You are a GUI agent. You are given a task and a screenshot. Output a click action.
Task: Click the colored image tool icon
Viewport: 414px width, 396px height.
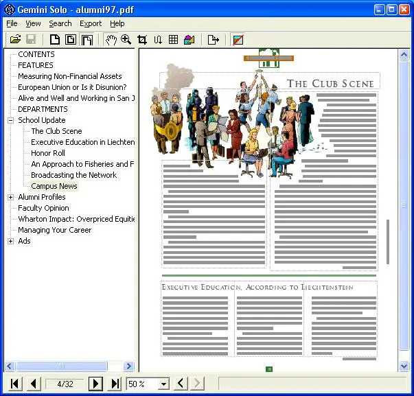pos(189,40)
